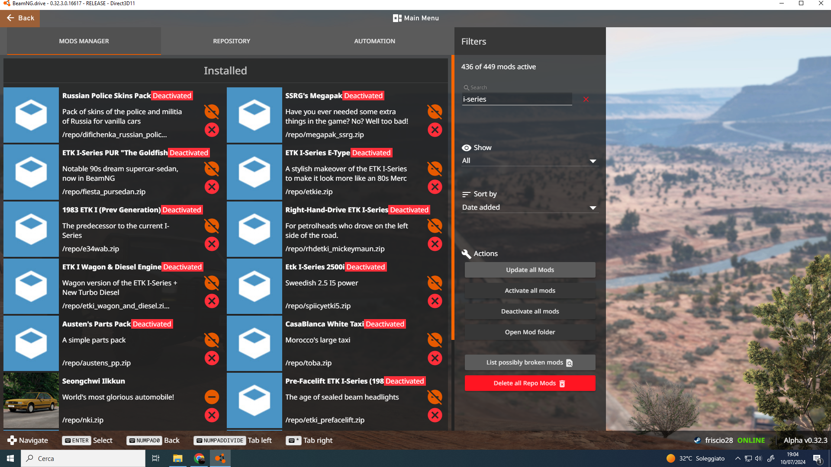This screenshot has width=831, height=467.
Task: Switch to the Repository tab
Action: point(232,41)
